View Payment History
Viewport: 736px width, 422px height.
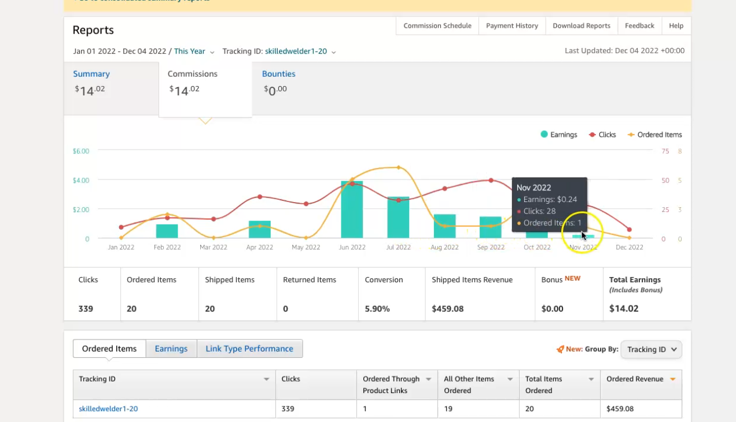(x=512, y=26)
